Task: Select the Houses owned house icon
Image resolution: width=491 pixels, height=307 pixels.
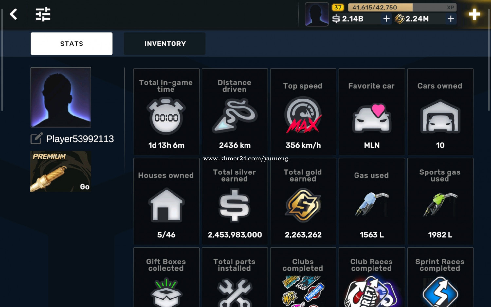Action: click(166, 205)
